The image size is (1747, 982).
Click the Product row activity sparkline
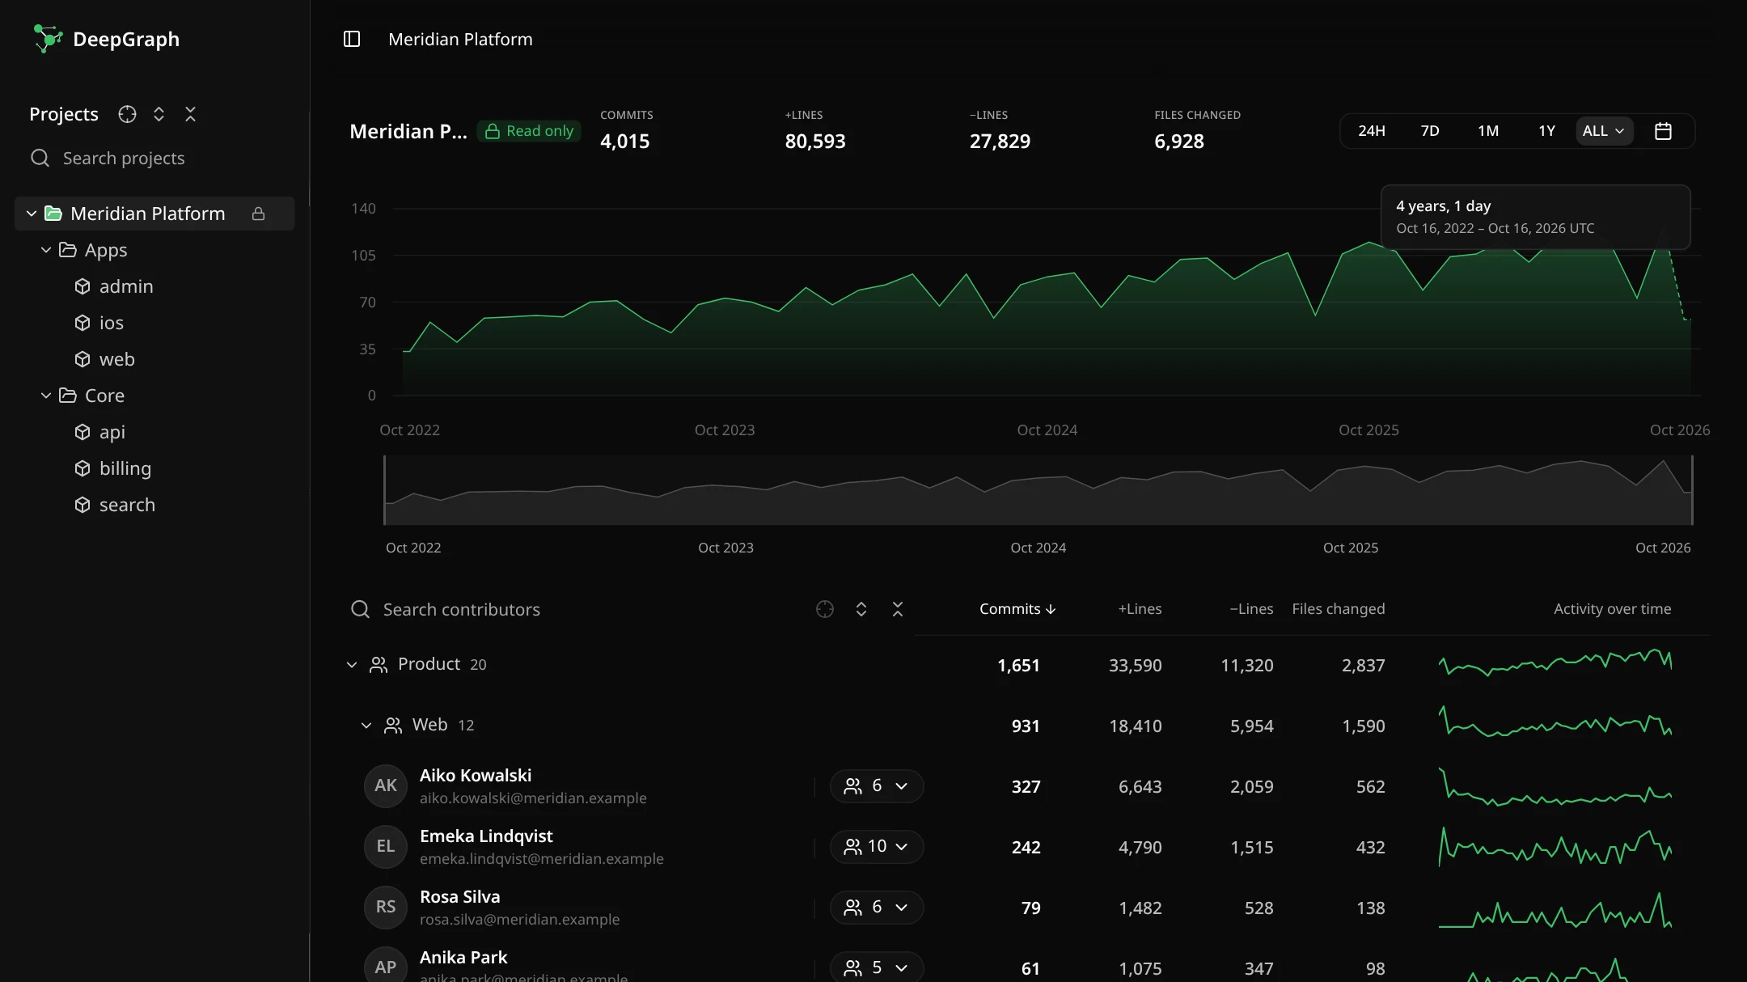tap(1555, 665)
